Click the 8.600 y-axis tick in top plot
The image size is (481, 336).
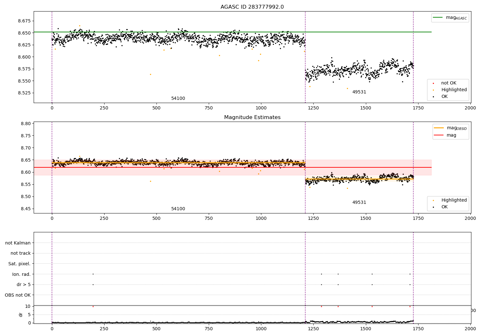click(24, 57)
